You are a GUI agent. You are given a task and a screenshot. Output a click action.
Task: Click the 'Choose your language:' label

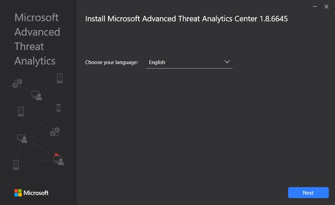click(111, 62)
